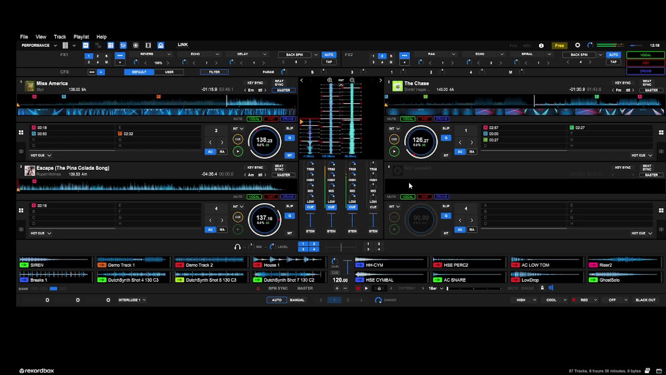The height and width of the screenshot is (375, 666).
Task: Click the FX1 TAP button
Action: 329,62
